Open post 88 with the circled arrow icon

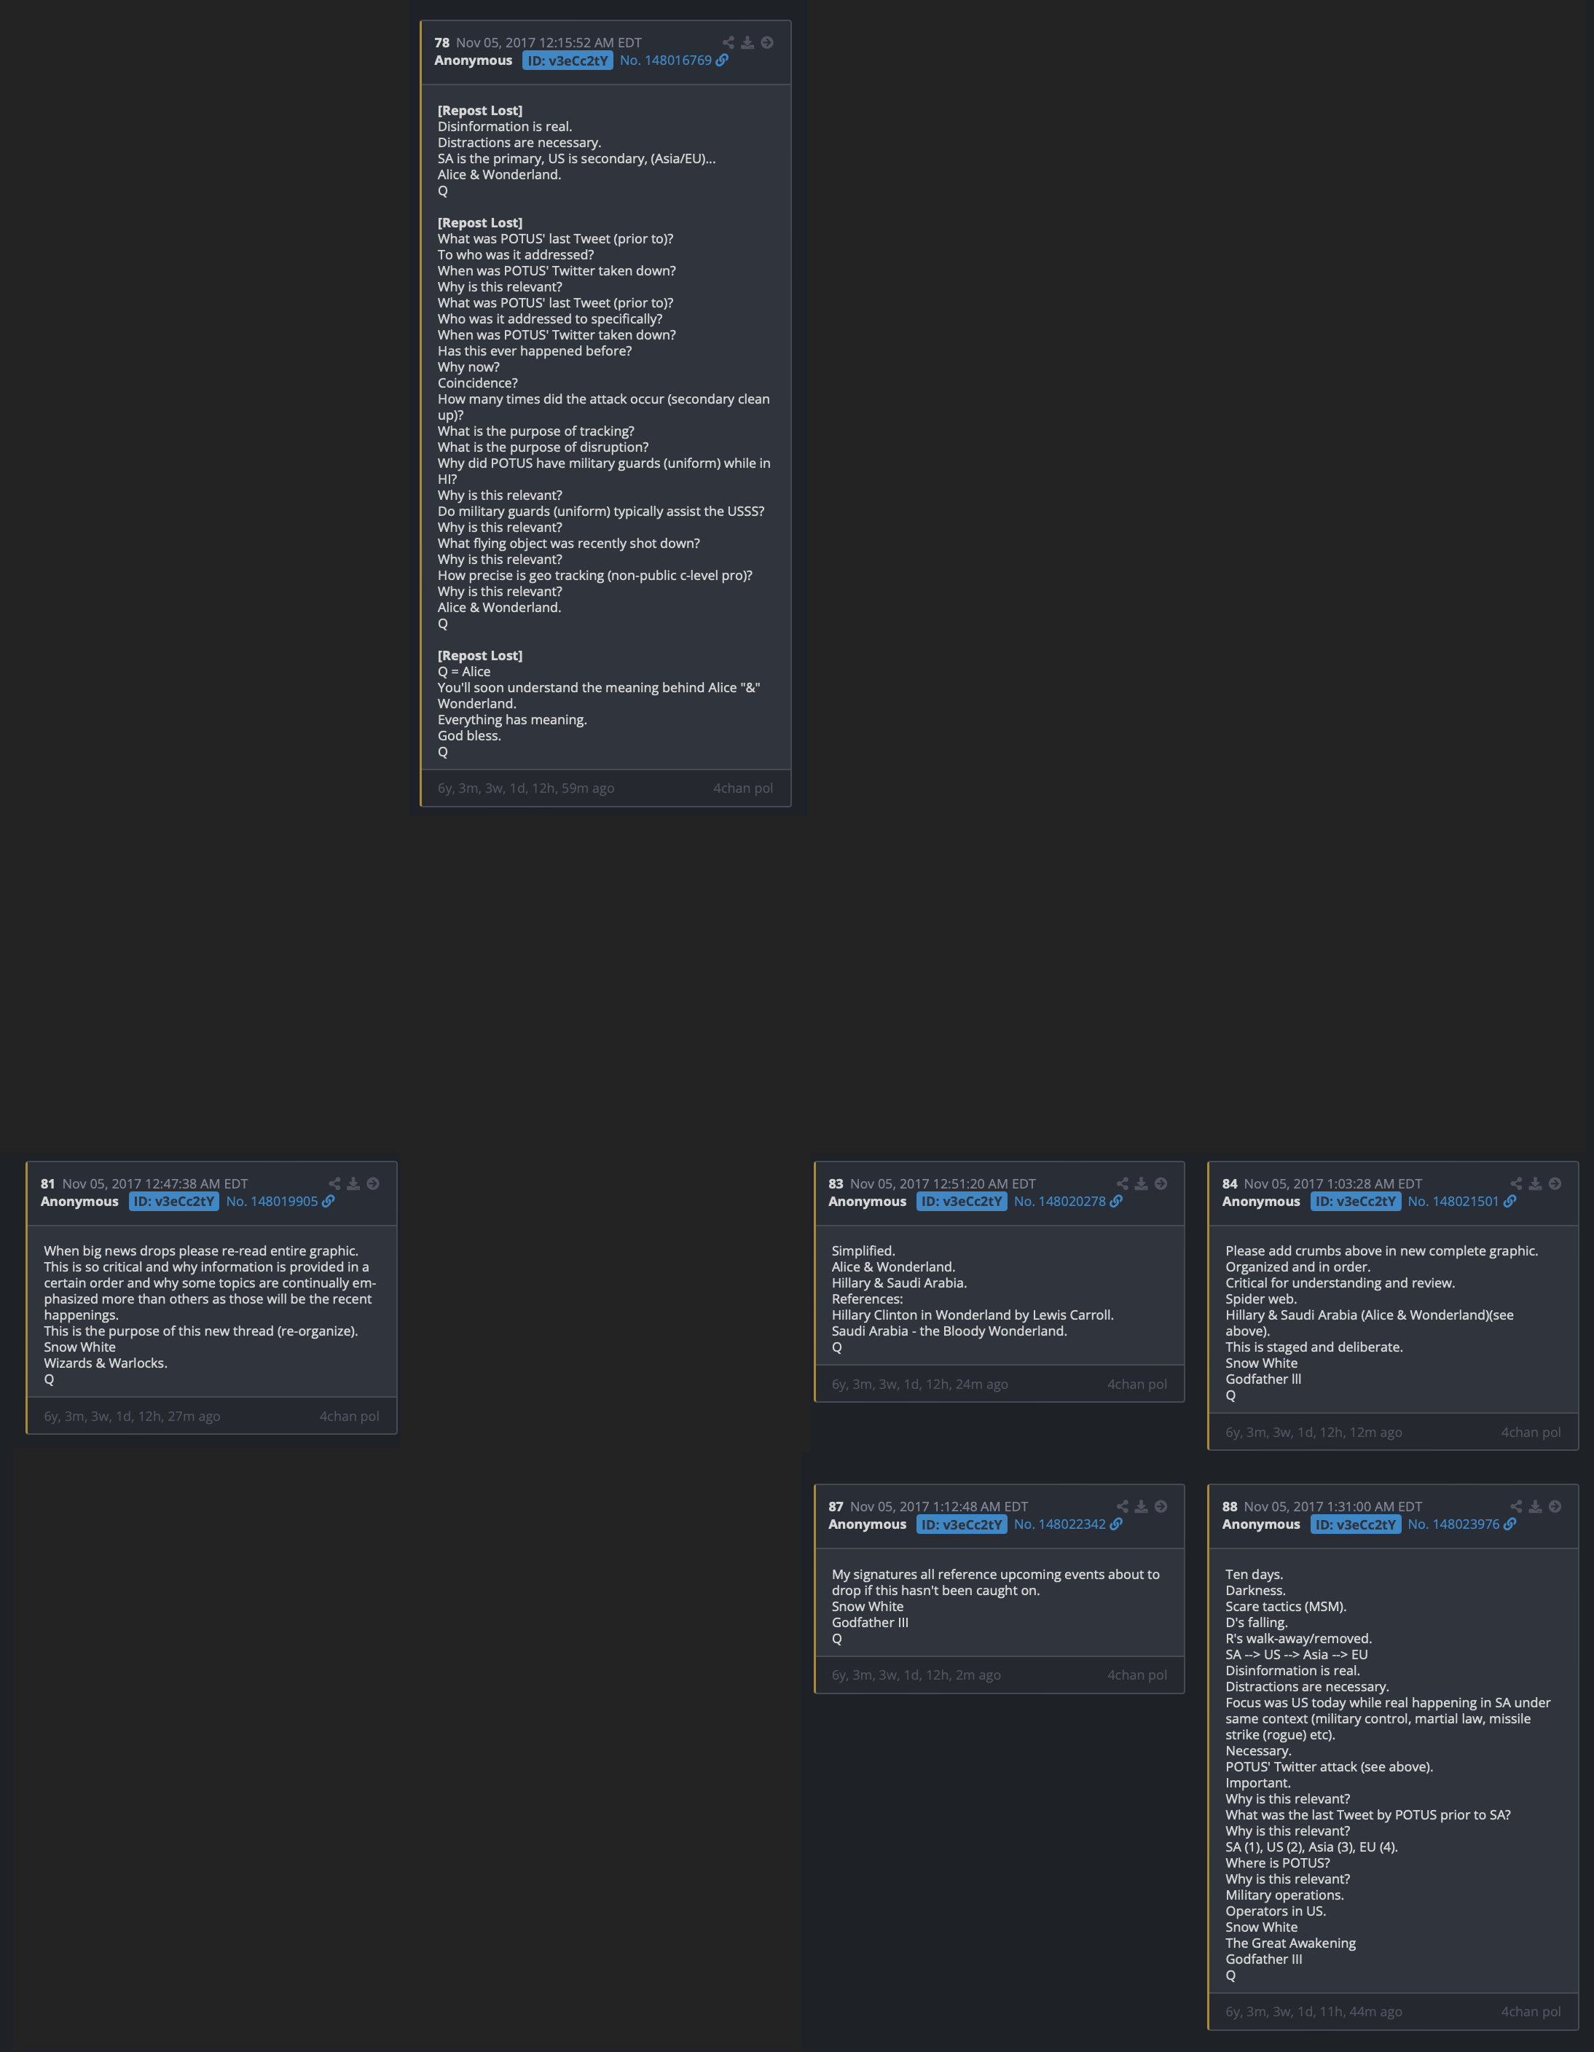(x=1555, y=1507)
